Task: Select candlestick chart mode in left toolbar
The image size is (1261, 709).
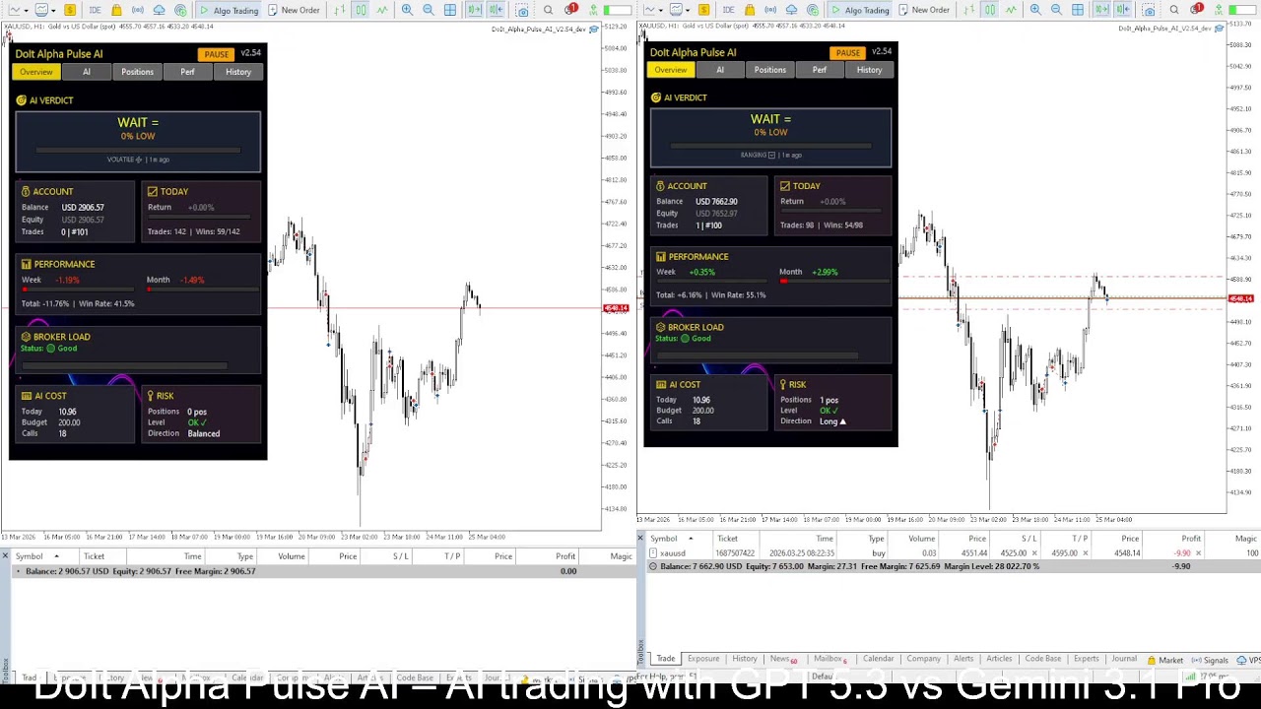Action: [x=361, y=10]
